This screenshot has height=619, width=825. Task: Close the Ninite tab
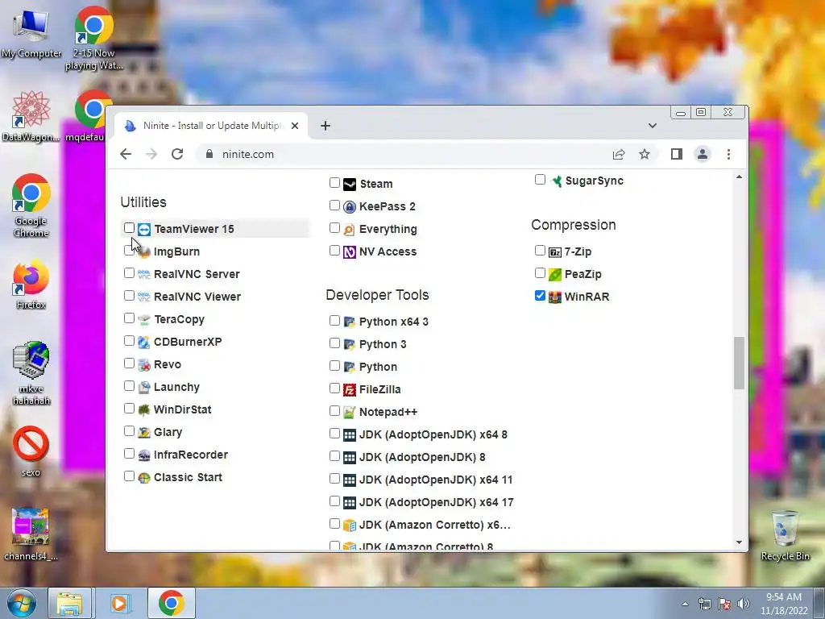tap(295, 126)
